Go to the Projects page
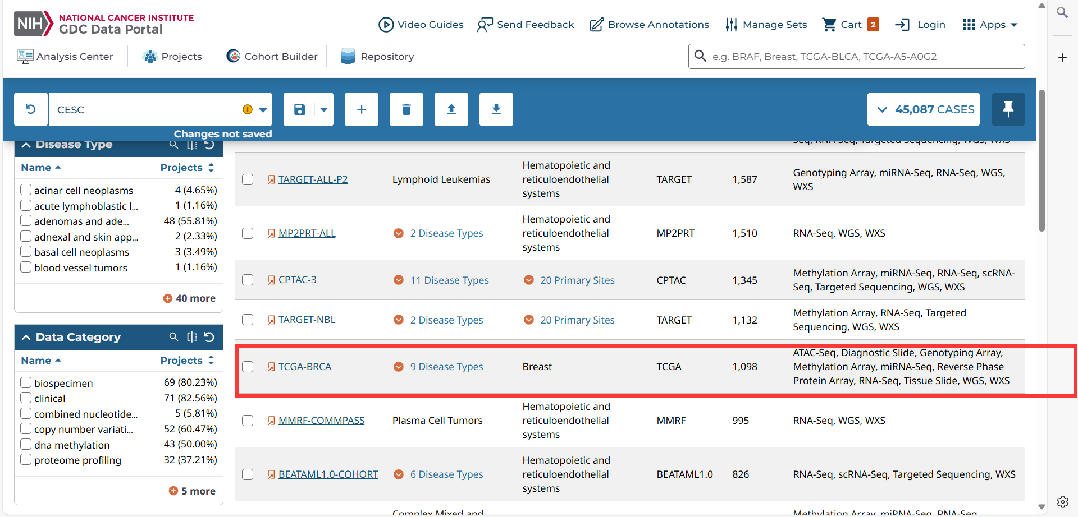The height and width of the screenshot is (517, 1078). coord(173,56)
